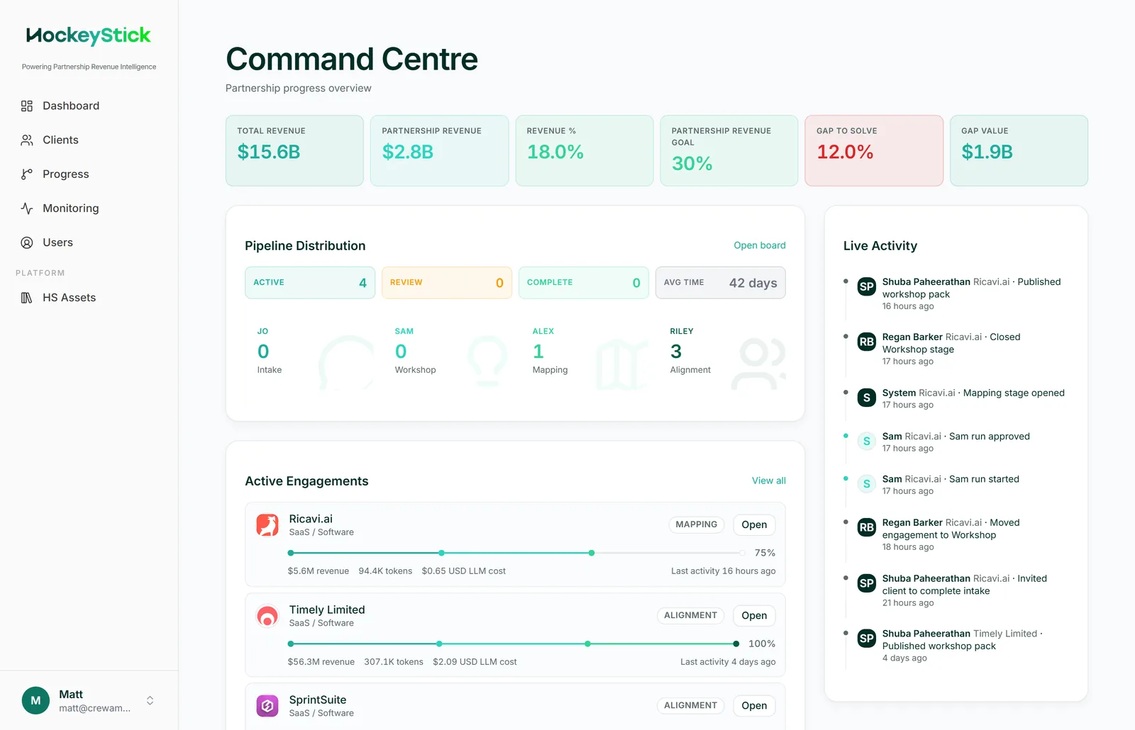Screen dimensions: 1135x730
Task: Click the matt@crewam... email text
Action: pyautogui.click(x=95, y=708)
